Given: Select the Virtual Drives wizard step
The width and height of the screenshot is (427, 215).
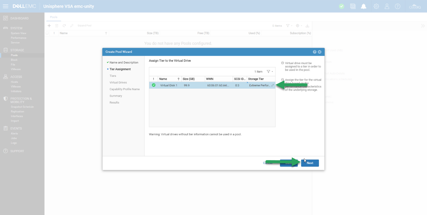Looking at the screenshot, I should [118, 82].
